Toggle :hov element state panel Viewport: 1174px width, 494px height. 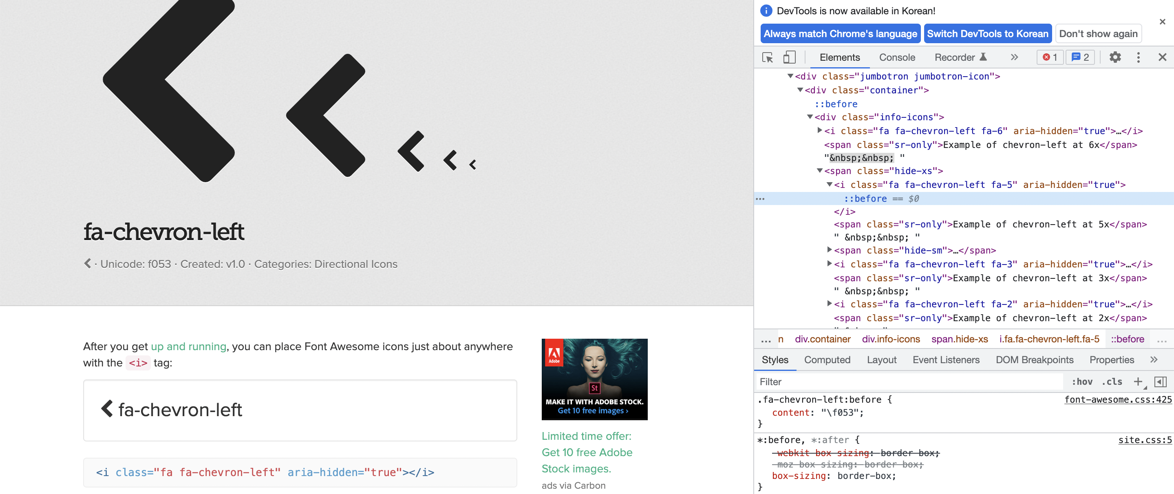1081,382
